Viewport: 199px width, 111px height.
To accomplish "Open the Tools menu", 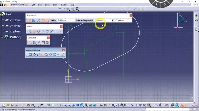I will point(55,5).
